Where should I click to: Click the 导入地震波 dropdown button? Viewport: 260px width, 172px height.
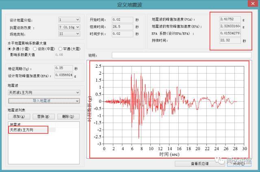44,101
